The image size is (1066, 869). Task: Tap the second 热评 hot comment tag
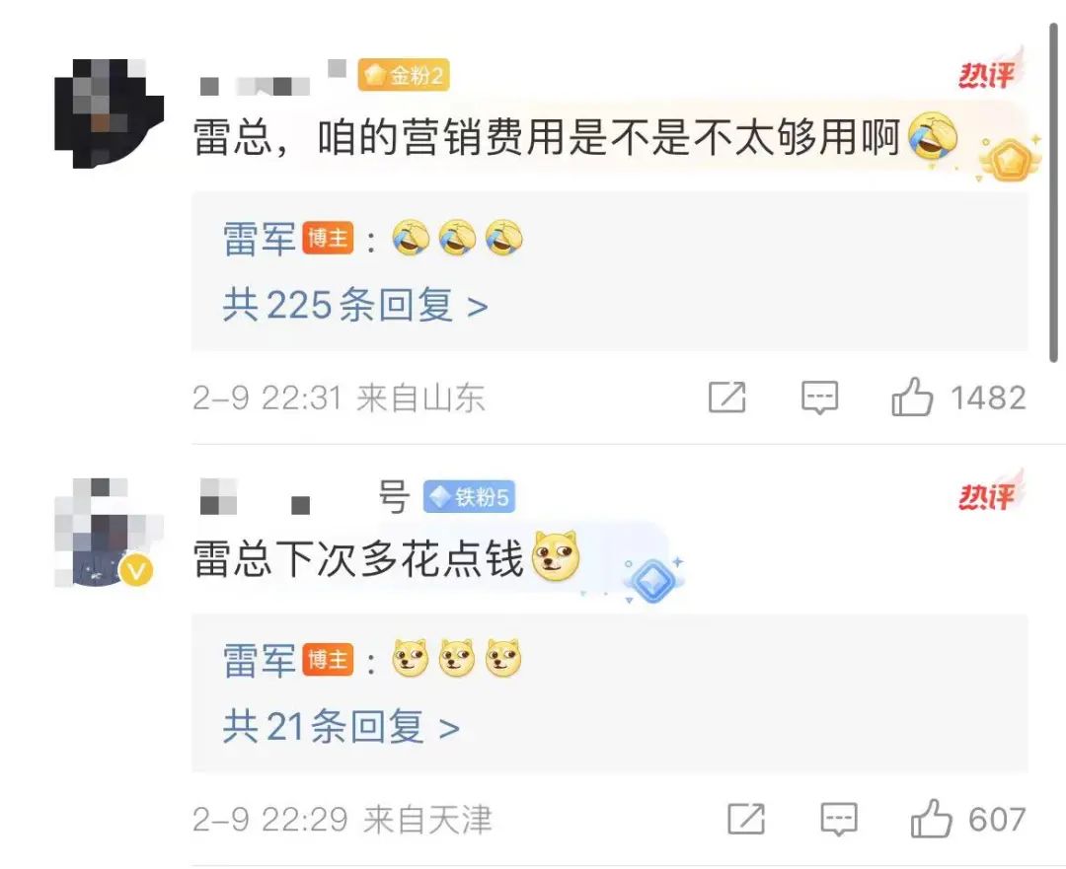[990, 494]
